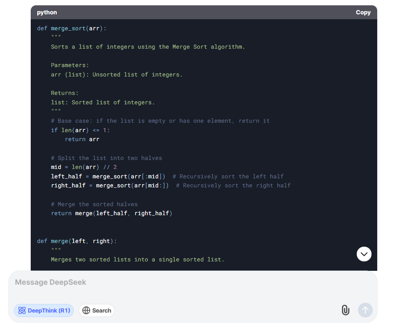Click 'Sorts a list of integers' docstring line
410x324 pixels.
(x=148, y=47)
